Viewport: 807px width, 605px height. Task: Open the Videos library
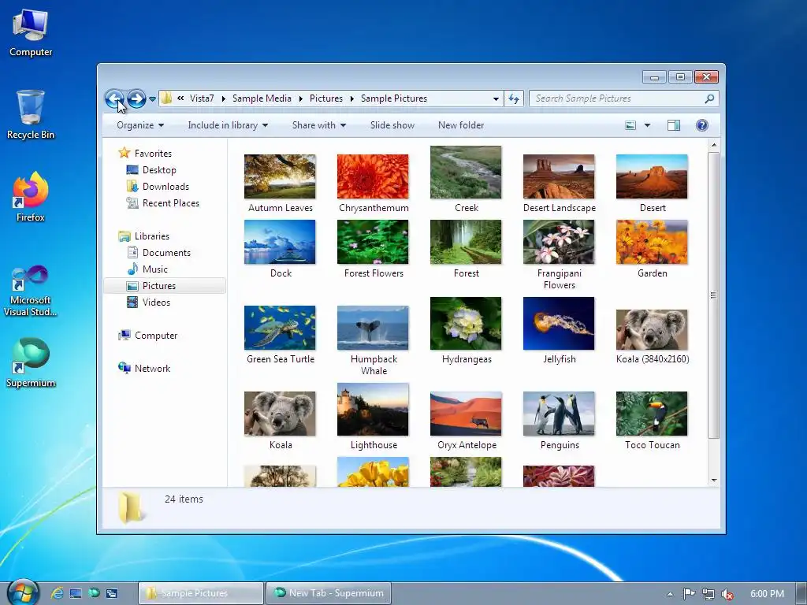148,302
